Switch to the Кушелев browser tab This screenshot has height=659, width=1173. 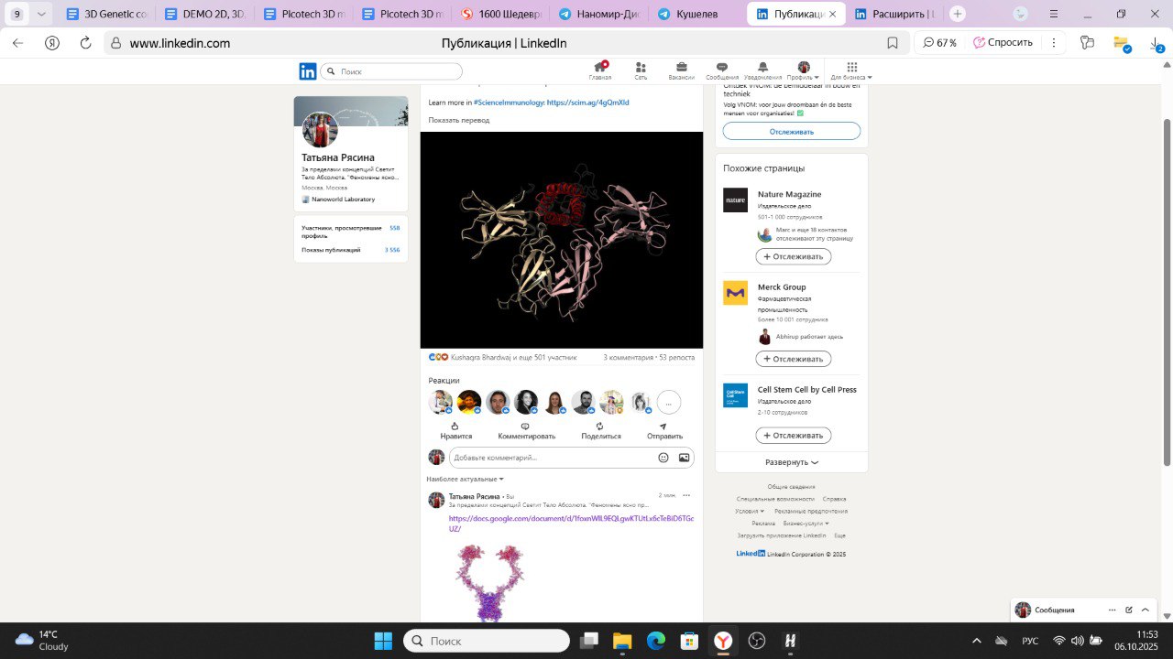coord(696,15)
